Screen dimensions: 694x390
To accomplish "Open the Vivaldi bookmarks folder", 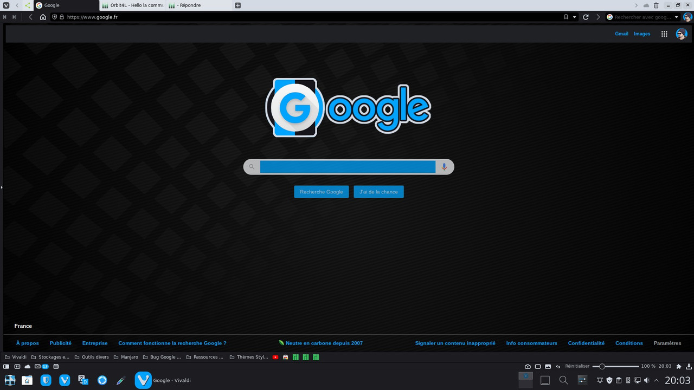I will click(x=16, y=357).
